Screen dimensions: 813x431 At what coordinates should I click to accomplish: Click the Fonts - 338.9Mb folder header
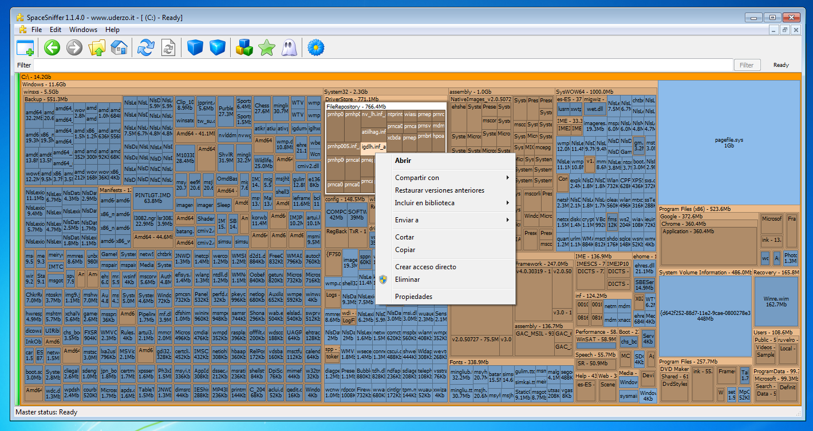click(469, 362)
